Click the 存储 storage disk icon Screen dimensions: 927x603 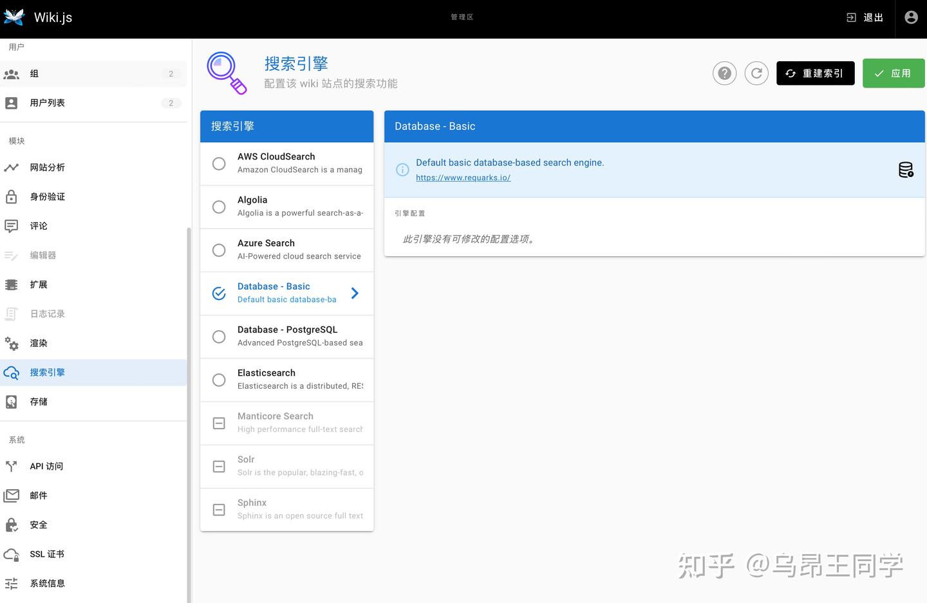click(12, 402)
